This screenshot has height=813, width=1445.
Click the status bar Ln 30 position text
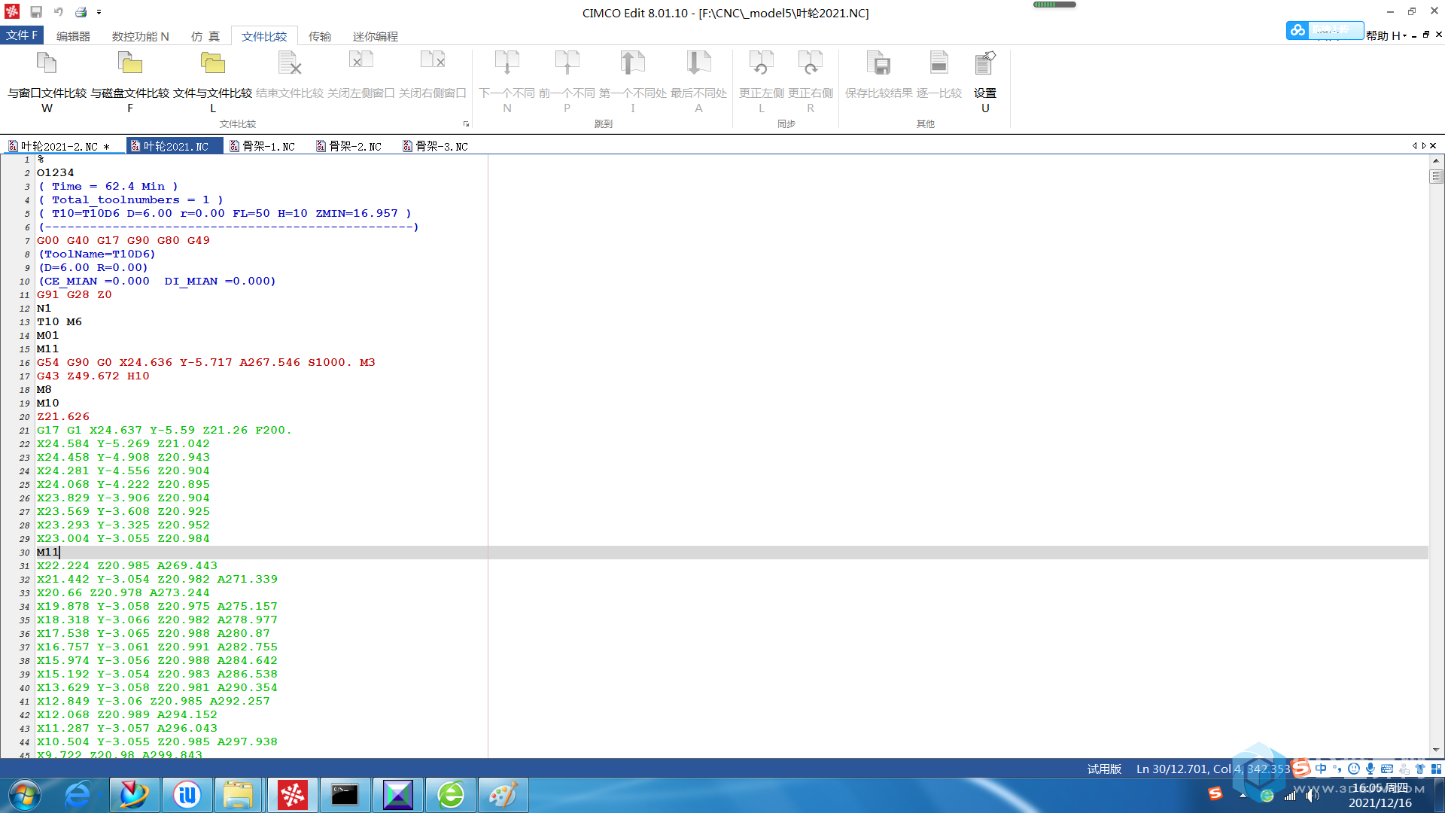(1213, 769)
